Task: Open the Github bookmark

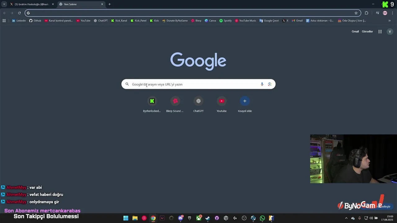Action: (35, 21)
